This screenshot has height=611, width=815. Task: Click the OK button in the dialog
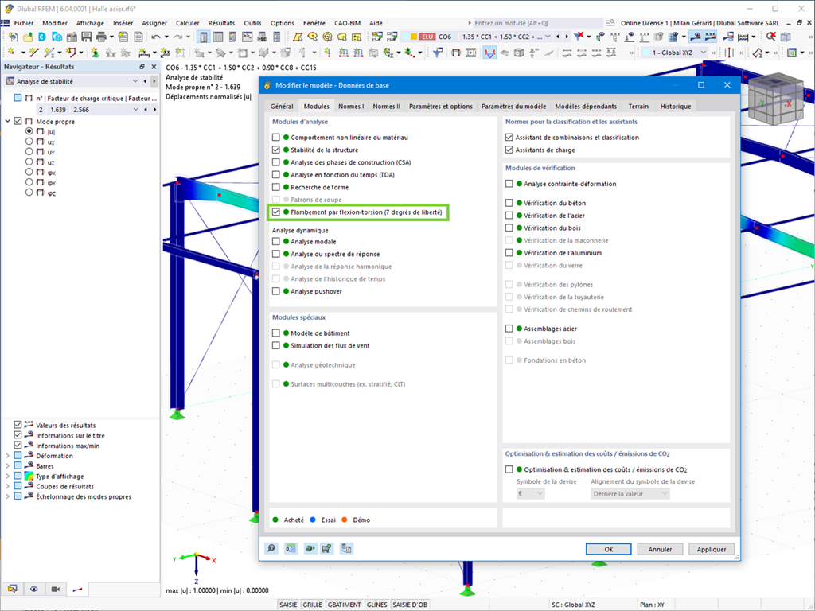[x=607, y=548]
